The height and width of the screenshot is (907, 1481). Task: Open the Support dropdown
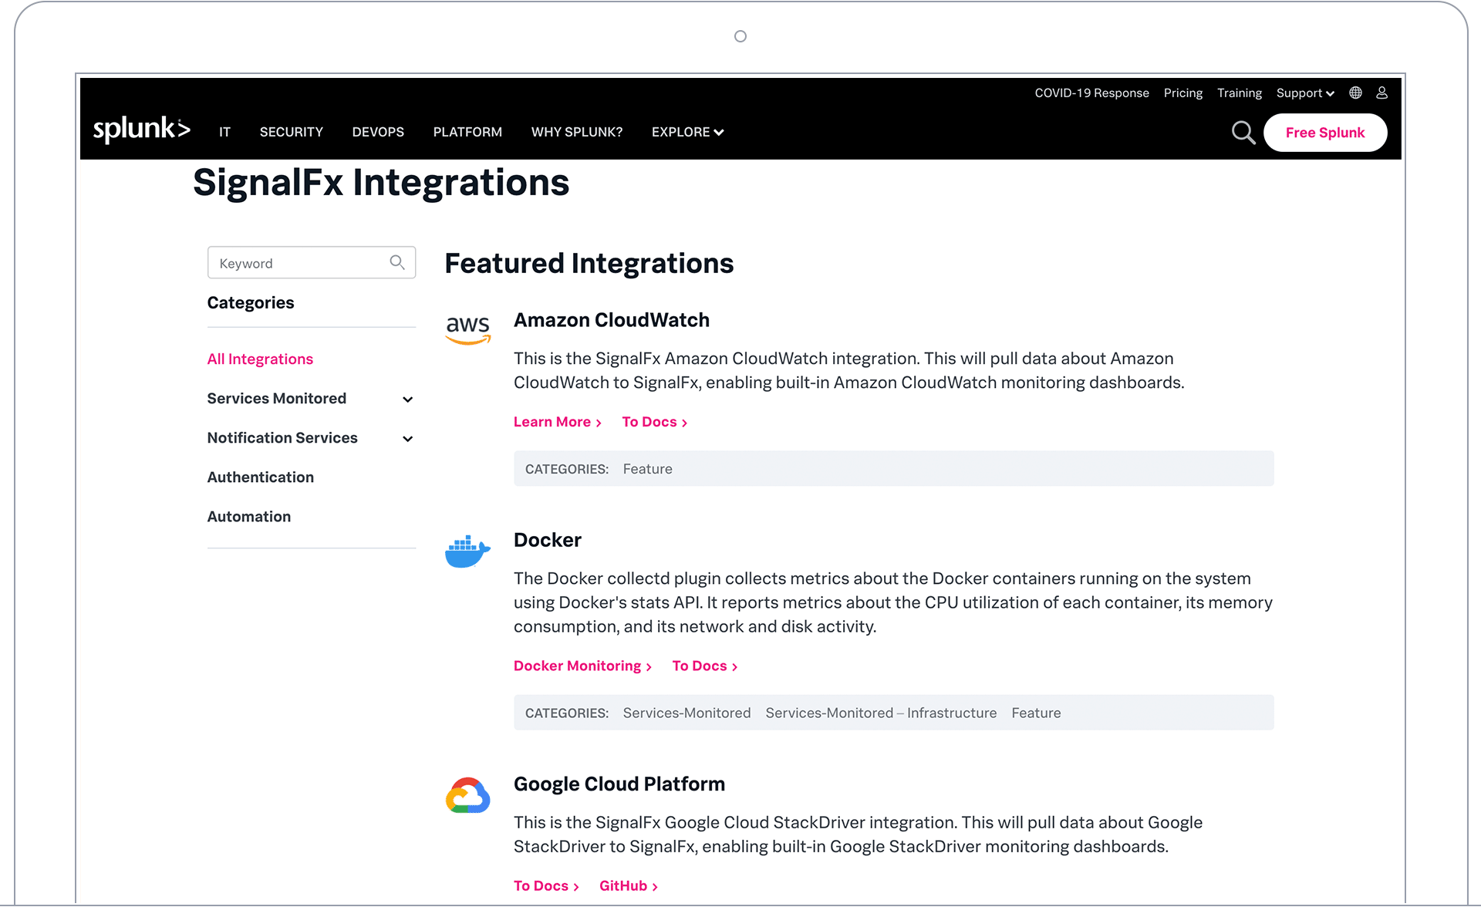(1304, 93)
